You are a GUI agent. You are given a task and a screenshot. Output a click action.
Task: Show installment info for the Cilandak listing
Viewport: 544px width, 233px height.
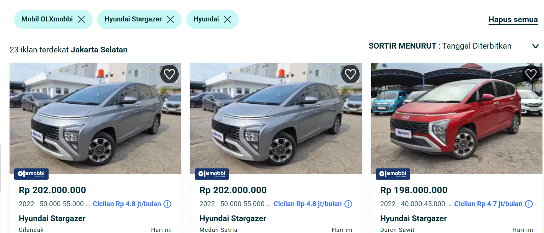tap(167, 204)
